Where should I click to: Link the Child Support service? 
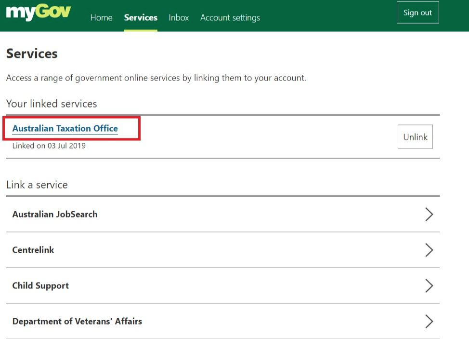223,285
